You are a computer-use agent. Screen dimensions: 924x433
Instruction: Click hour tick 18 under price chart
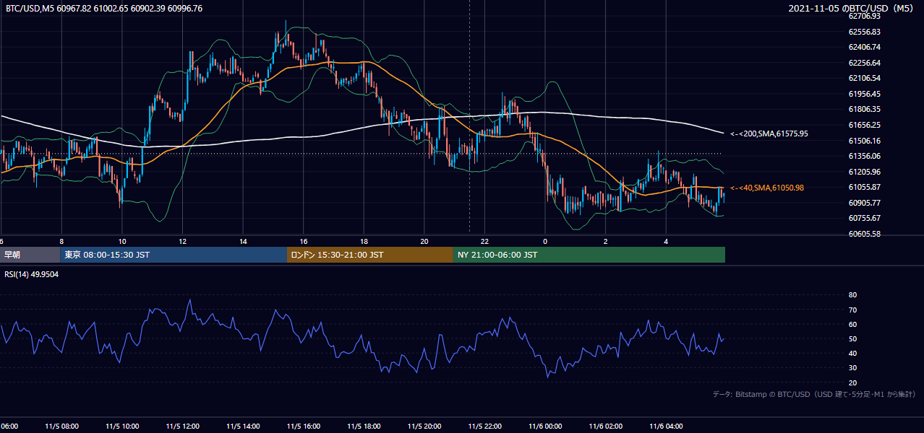pyautogui.click(x=364, y=241)
